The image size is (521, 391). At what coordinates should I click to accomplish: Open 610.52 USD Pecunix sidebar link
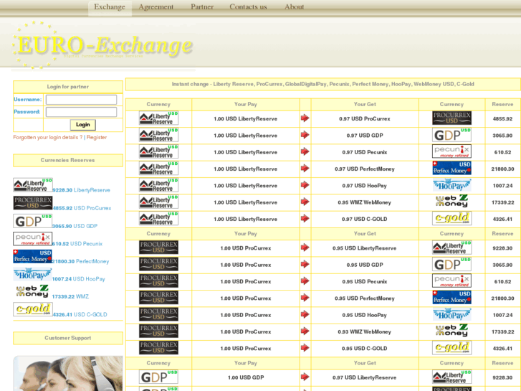tap(77, 244)
